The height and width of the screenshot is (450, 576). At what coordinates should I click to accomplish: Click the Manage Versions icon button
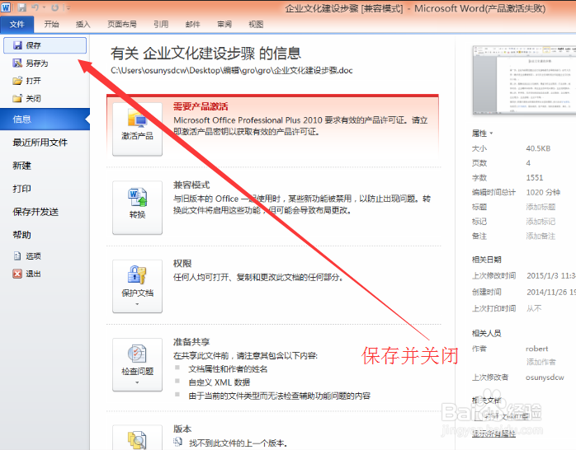pos(137,437)
